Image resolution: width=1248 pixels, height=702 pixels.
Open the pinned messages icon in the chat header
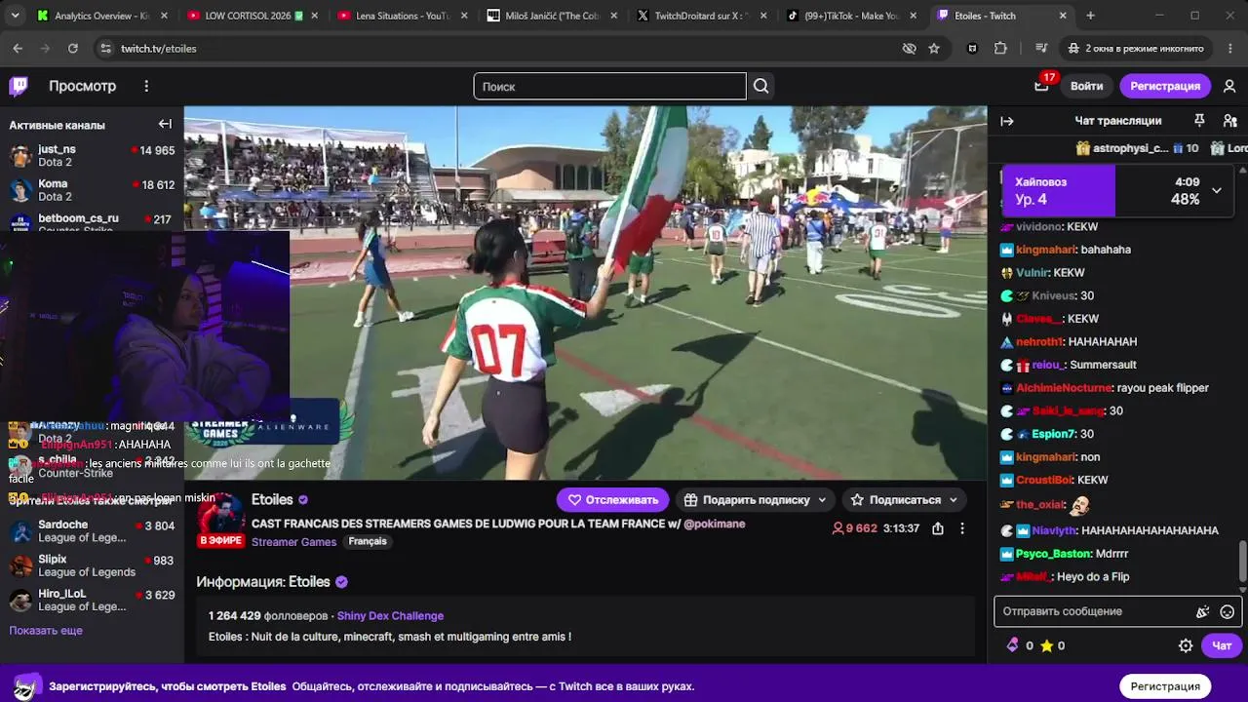(1199, 121)
